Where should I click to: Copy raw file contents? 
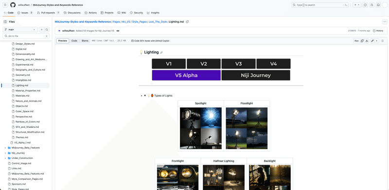click(x=362, y=41)
